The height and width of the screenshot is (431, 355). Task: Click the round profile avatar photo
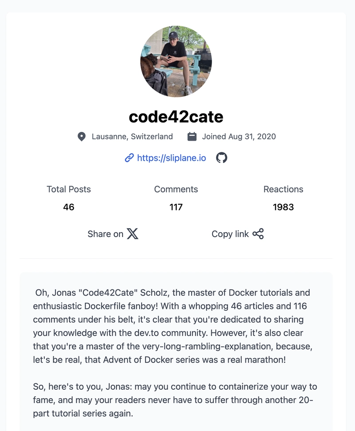click(176, 61)
